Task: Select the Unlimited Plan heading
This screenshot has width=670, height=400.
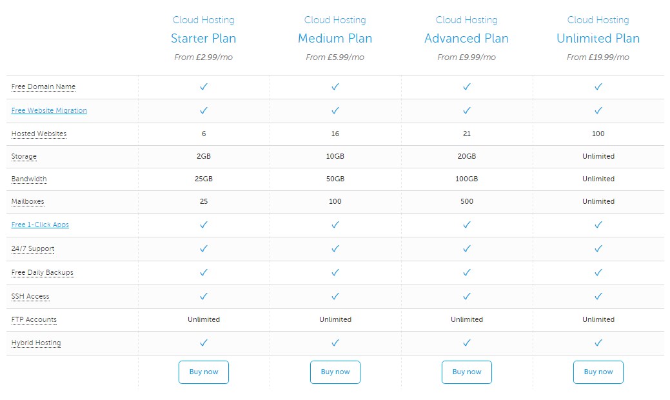Action: pos(598,39)
